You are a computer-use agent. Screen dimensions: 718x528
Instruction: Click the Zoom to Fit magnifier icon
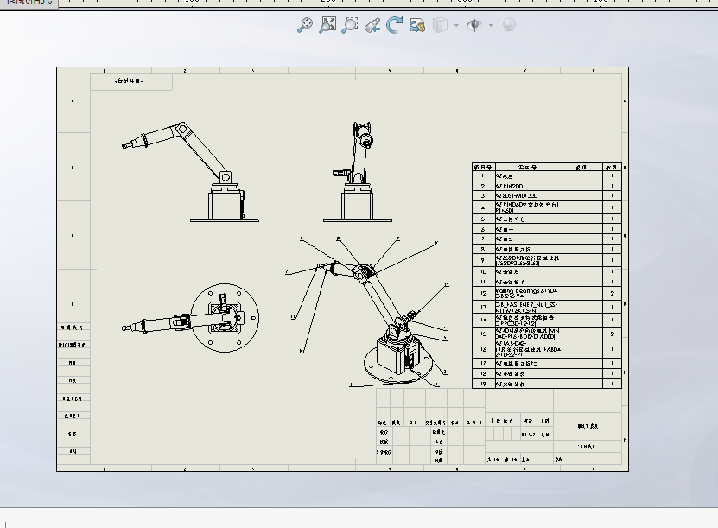(305, 25)
